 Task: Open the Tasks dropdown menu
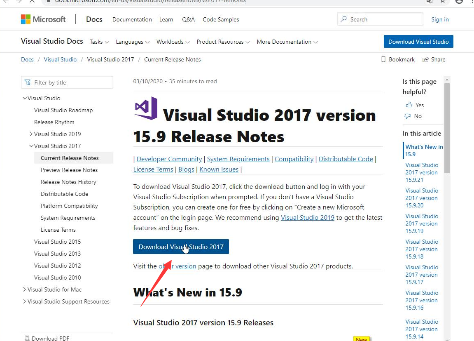pos(99,42)
